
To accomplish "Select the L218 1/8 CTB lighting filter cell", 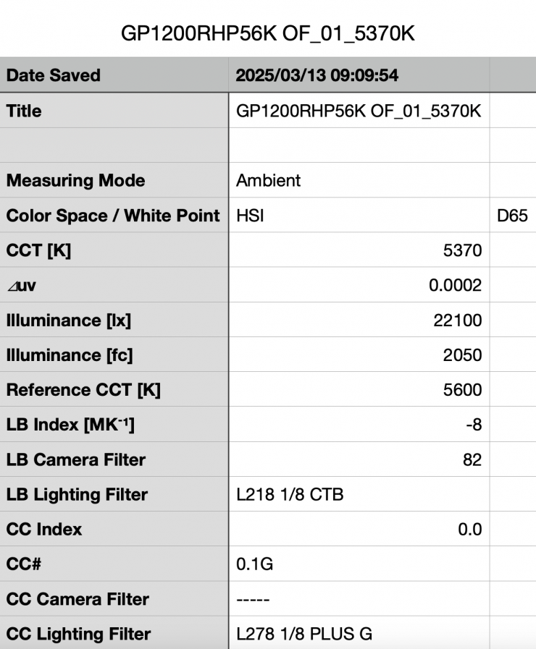I will point(290,495).
